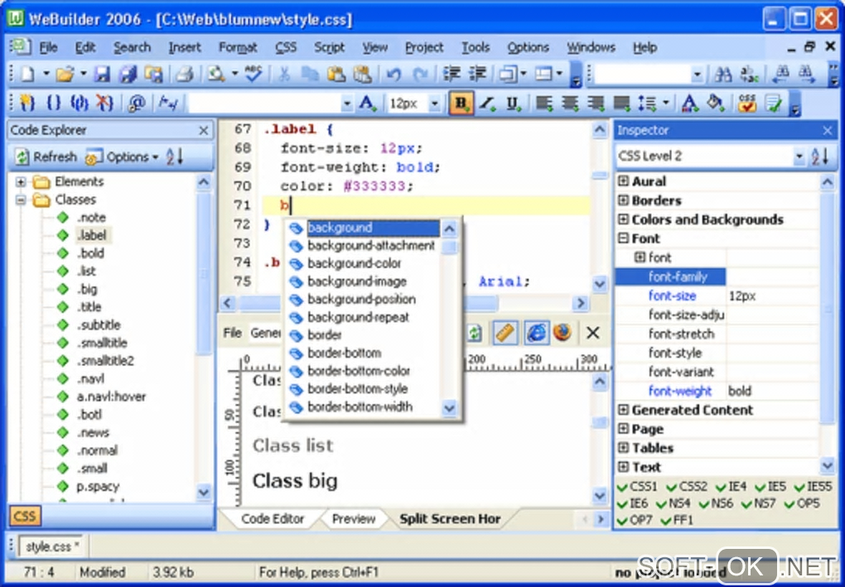Open the search box dropdown arrow

coord(698,75)
